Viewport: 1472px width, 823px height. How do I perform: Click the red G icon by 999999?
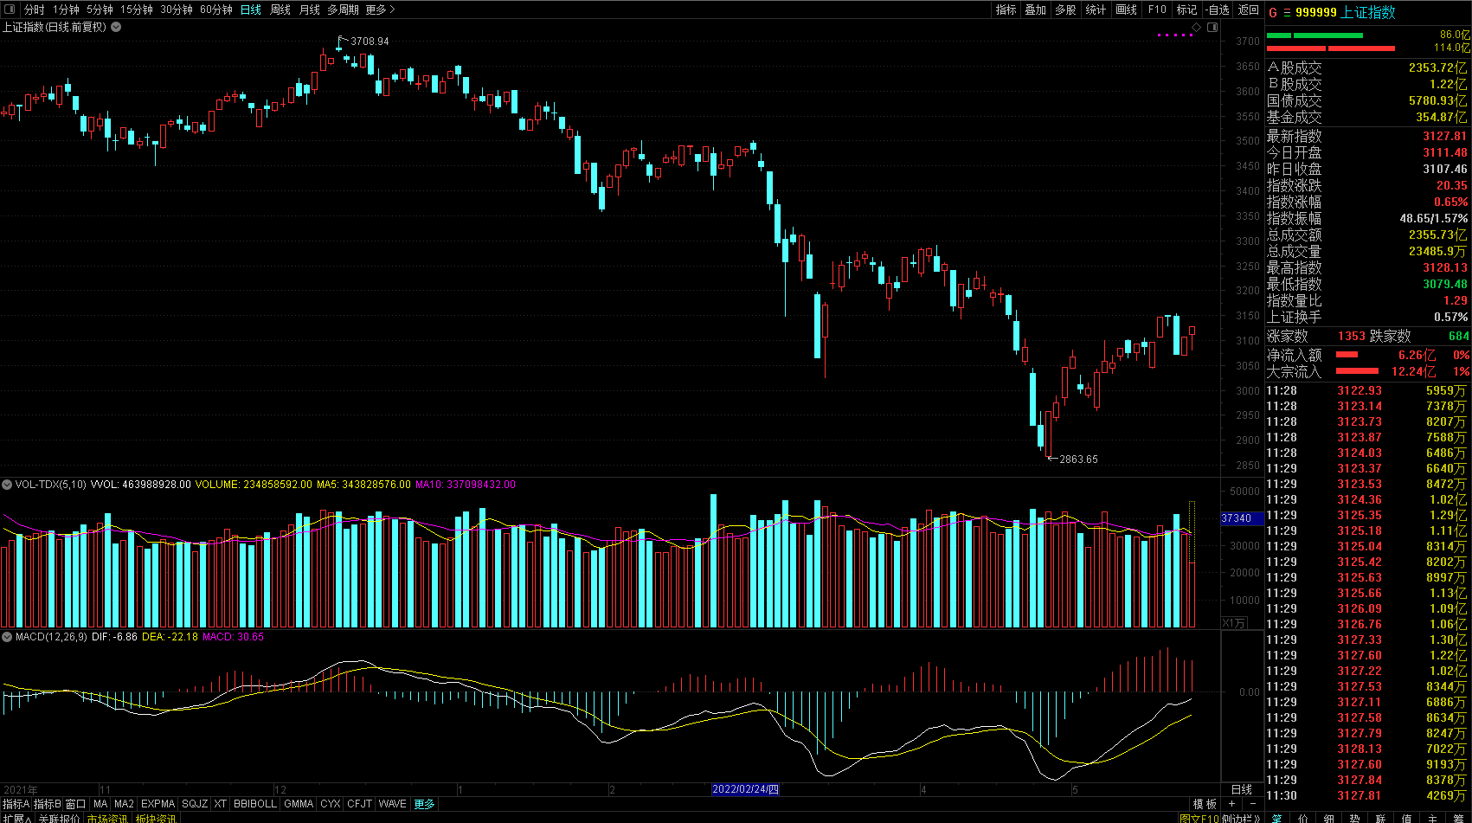tap(1273, 12)
